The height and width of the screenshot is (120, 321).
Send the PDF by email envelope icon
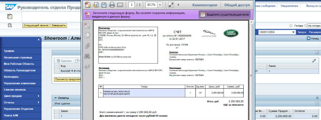(120, 5)
